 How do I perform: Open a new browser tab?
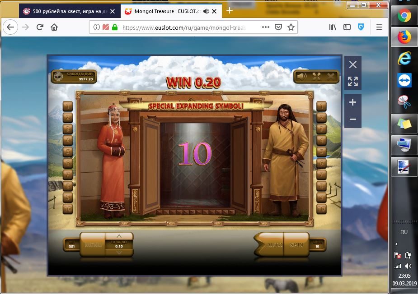tap(230, 10)
